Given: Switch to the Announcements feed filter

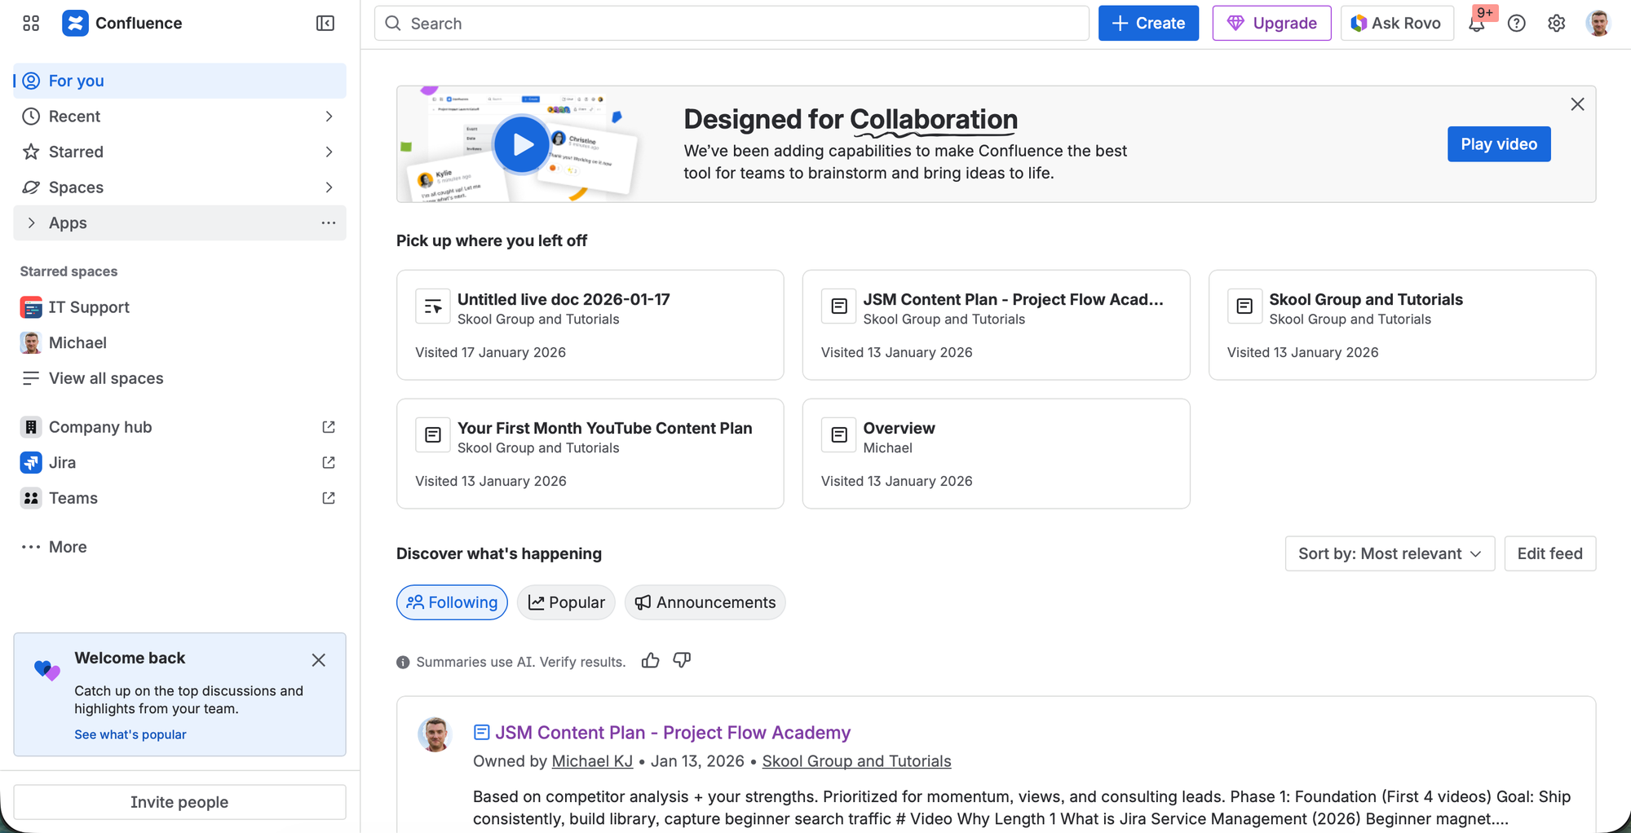Looking at the screenshot, I should tap(705, 602).
